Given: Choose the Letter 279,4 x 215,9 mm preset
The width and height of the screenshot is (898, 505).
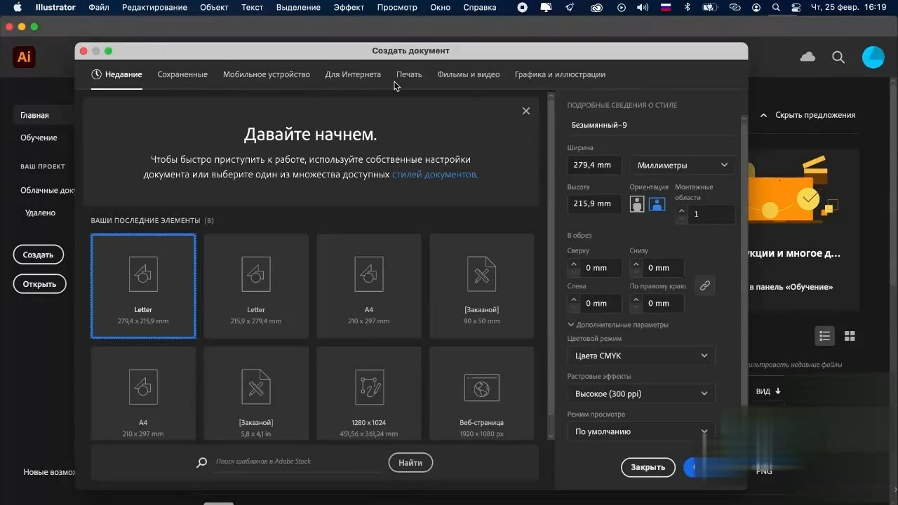Looking at the screenshot, I should click(143, 286).
